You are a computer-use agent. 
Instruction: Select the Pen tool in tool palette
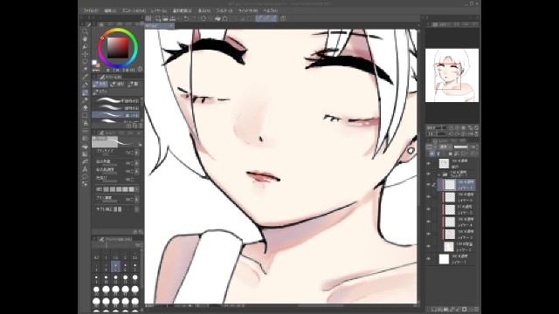(x=85, y=85)
